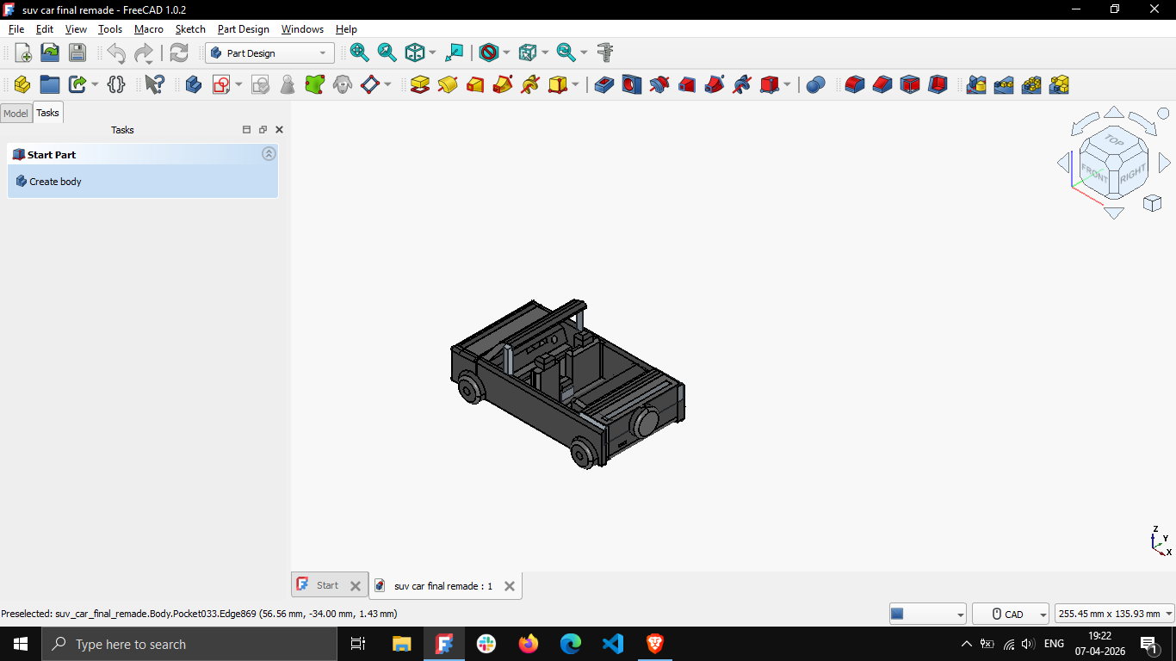Click the Revolution tool icon

click(448, 84)
